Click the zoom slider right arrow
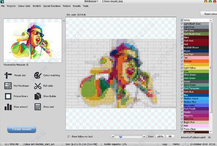217x146 pixels. point(144,137)
